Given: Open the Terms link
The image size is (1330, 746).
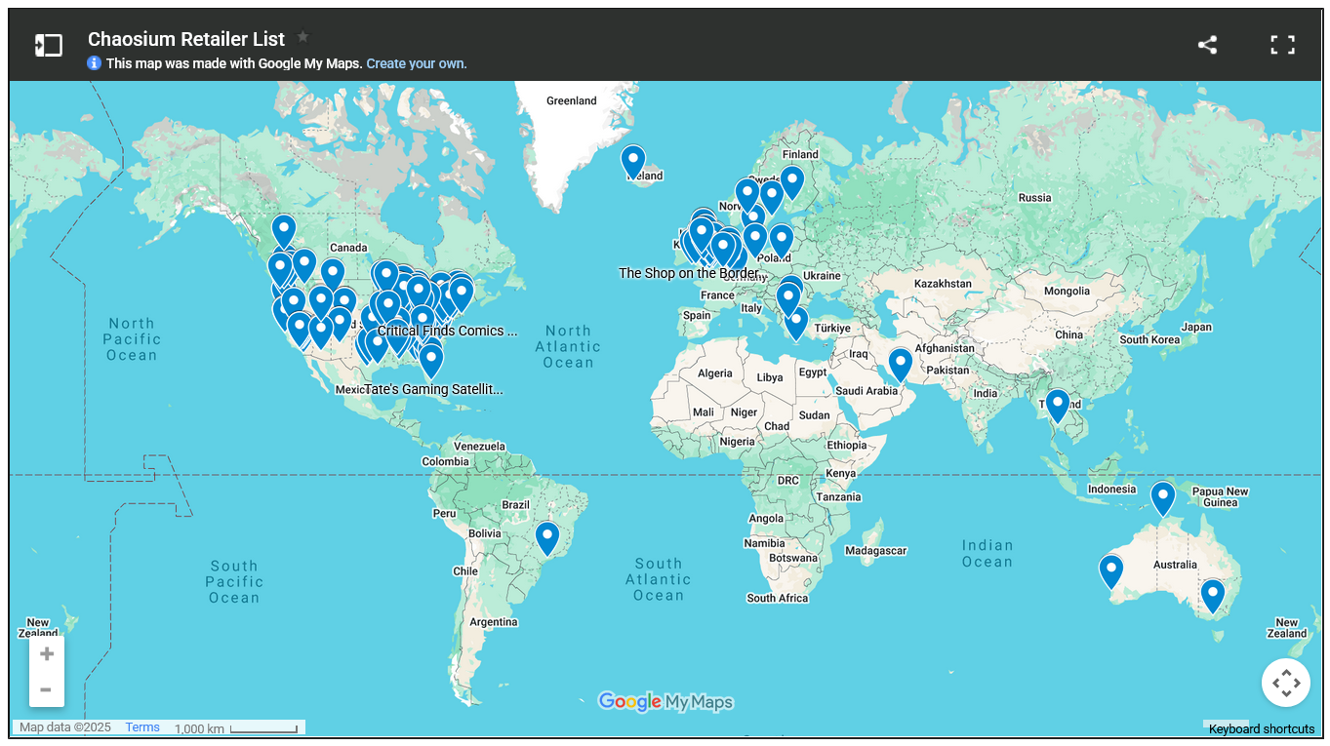Looking at the screenshot, I should (142, 727).
